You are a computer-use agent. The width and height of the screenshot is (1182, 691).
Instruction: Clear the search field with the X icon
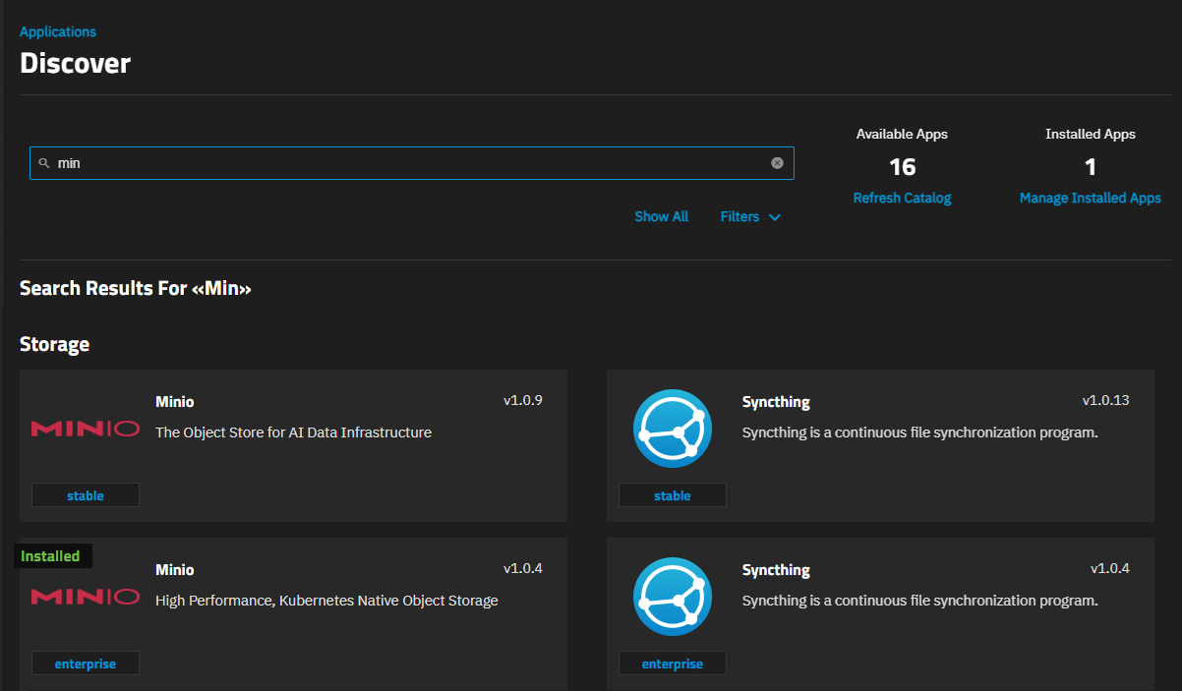click(777, 163)
